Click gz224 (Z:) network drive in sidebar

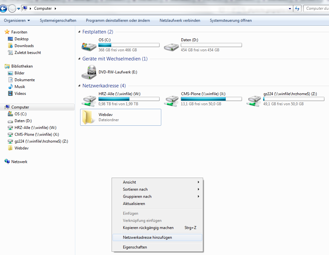10,141
